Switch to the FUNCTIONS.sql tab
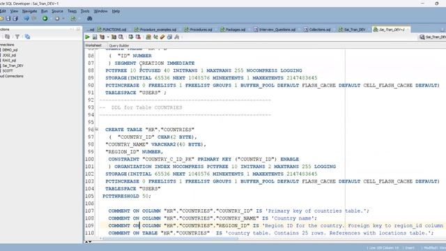Image resolution: width=446 pixels, height=251 pixels. [111, 29]
